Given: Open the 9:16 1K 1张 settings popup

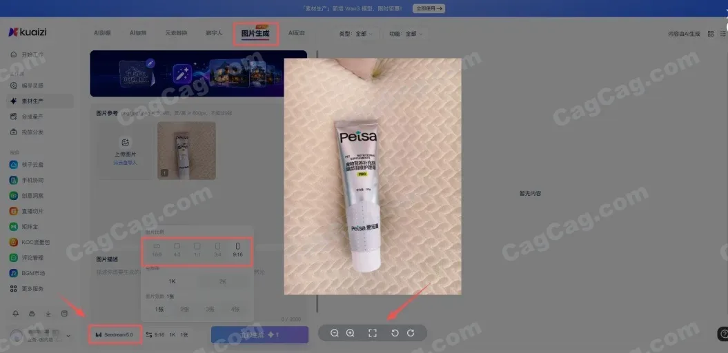Looking at the screenshot, I should [x=167, y=334].
